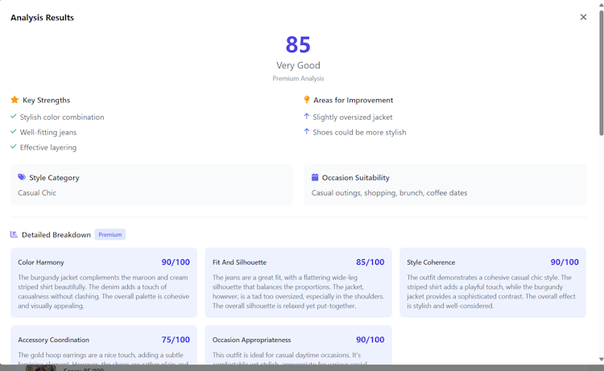Click the Style Category heading
Image resolution: width=604 pixels, height=371 pixels.
(54, 178)
